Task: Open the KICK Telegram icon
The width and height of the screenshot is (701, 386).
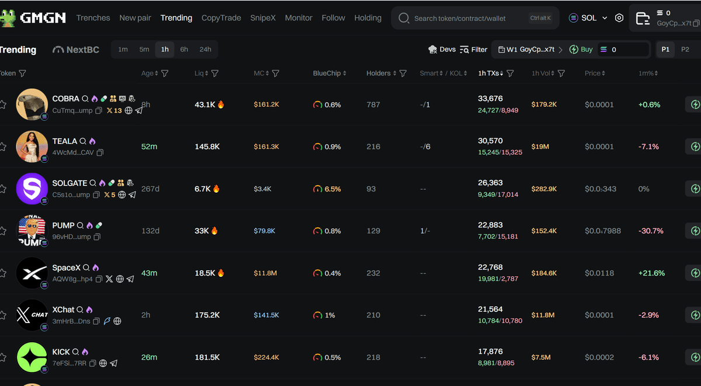Action: 113,363
